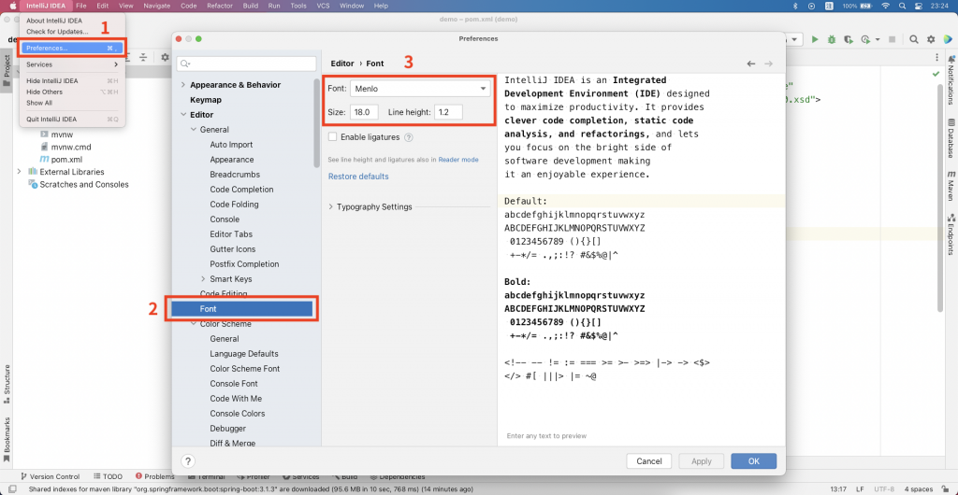The height and width of the screenshot is (495, 958).
Task: Open the Database tool window
Action: pyautogui.click(x=951, y=138)
